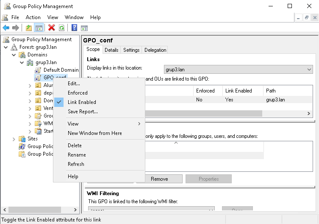319x224 pixels.
Task: Open Help via blue question mark icon
Action: [x=74, y=28]
